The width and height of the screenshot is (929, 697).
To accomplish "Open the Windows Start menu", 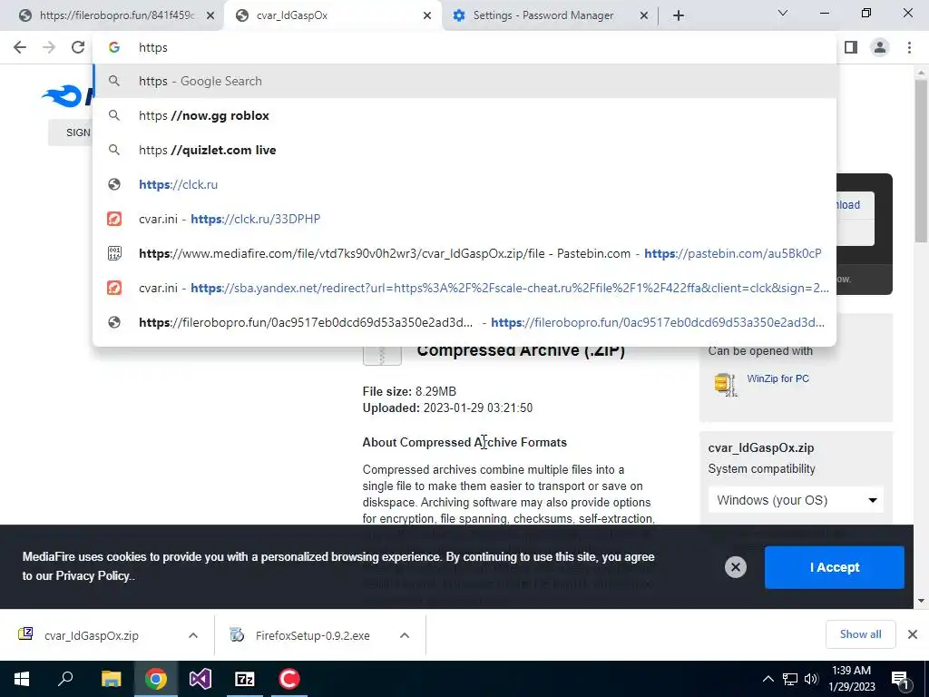I will (22, 679).
